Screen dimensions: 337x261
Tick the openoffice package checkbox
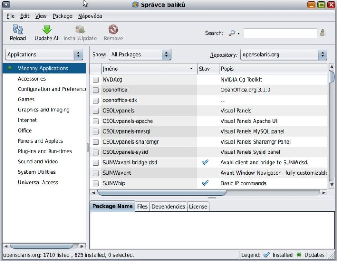96,90
